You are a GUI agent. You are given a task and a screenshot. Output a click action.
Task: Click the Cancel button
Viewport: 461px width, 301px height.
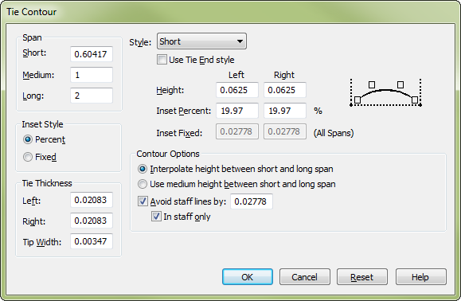click(305, 277)
